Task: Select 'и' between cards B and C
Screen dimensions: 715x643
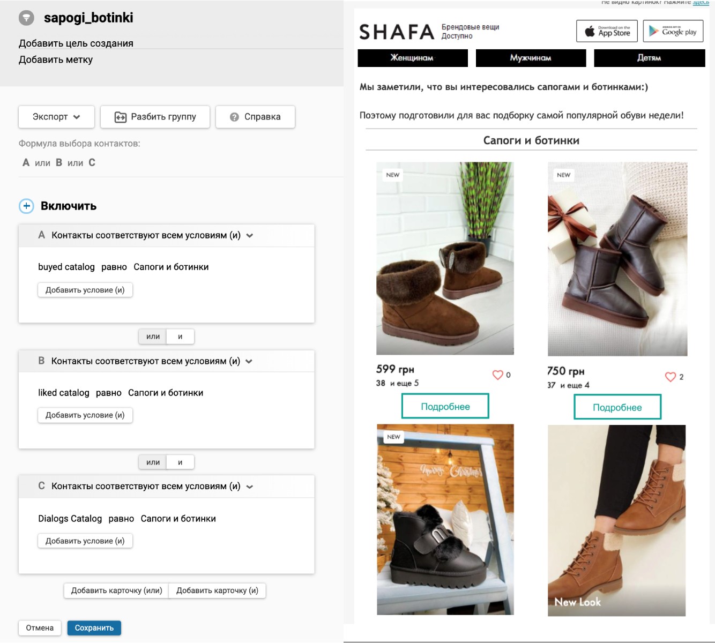Action: [180, 462]
